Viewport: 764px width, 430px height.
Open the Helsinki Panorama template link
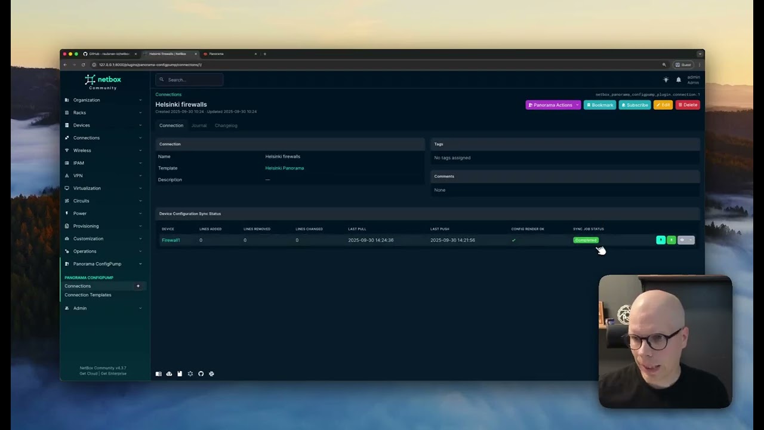285,168
